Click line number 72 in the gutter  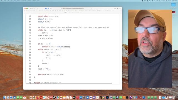[x=30, y=30]
